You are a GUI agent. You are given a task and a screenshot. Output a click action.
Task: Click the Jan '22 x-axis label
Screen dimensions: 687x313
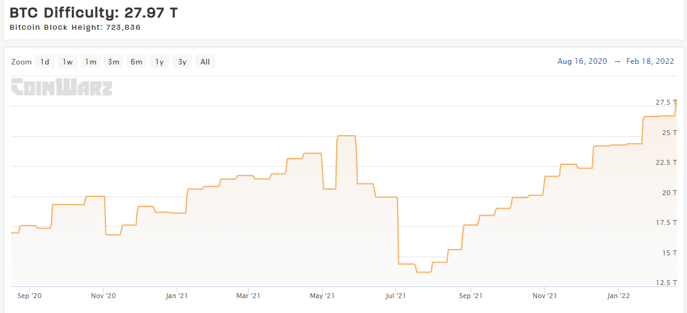[x=617, y=296]
